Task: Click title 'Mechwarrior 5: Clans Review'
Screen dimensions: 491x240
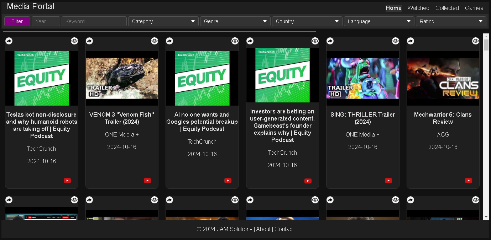Action: [x=443, y=118]
